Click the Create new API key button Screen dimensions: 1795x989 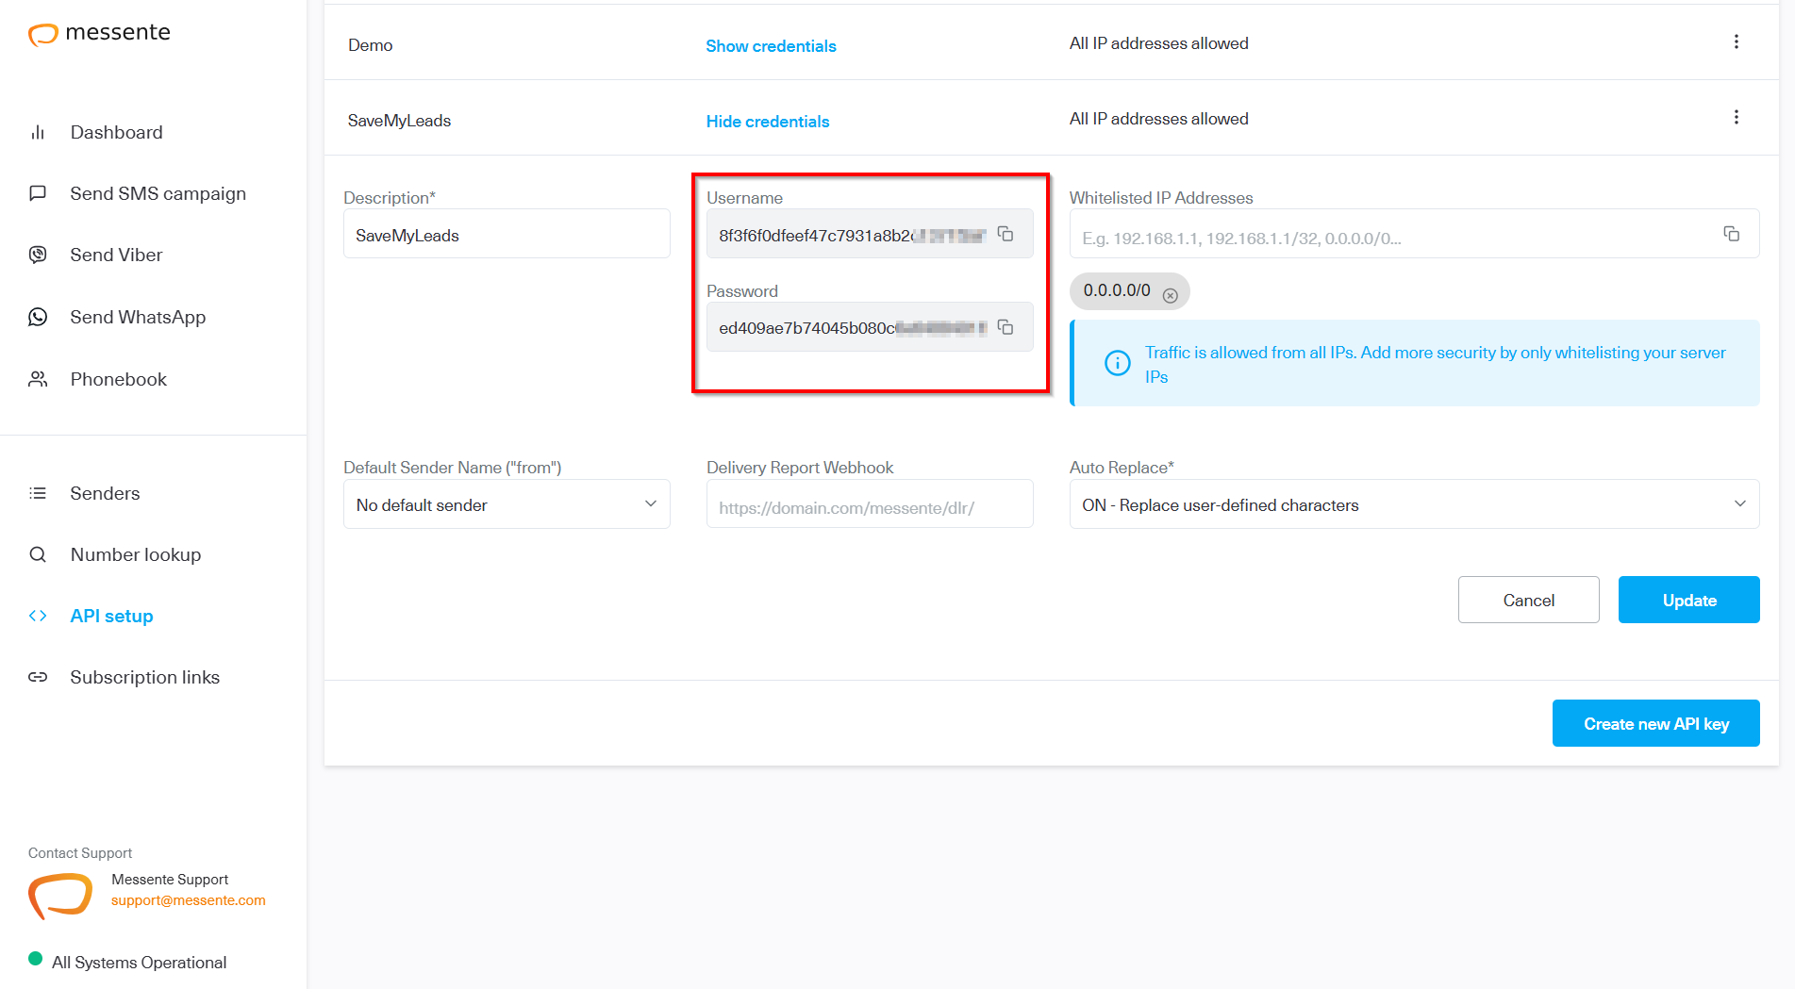[x=1655, y=723]
